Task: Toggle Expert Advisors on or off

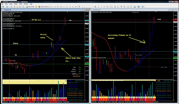Action: pos(44,7)
